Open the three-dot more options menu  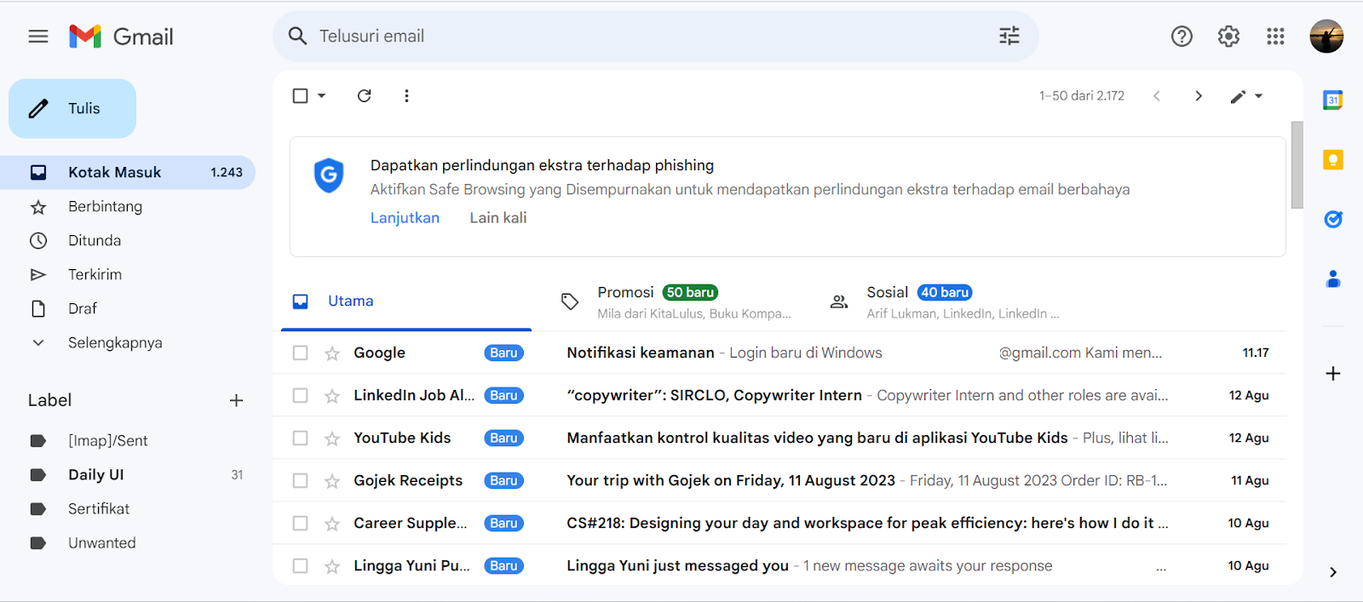point(406,95)
